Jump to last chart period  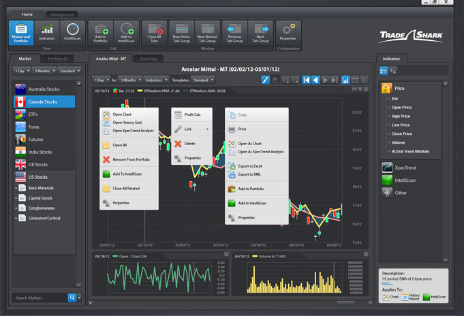tap(335, 80)
